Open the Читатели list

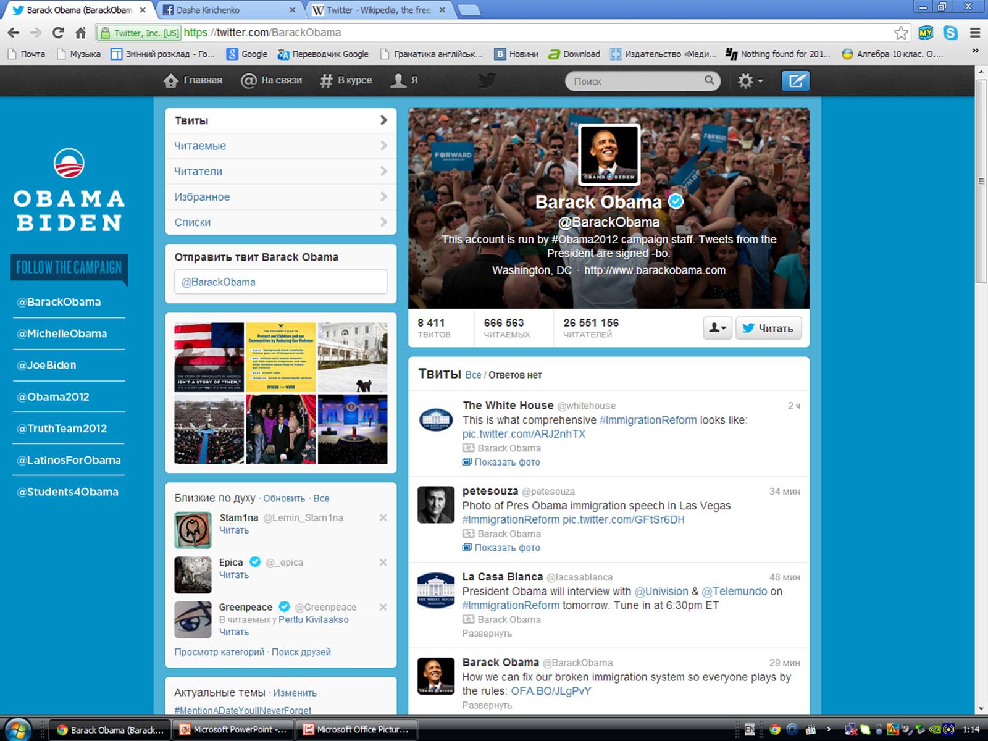coord(281,171)
